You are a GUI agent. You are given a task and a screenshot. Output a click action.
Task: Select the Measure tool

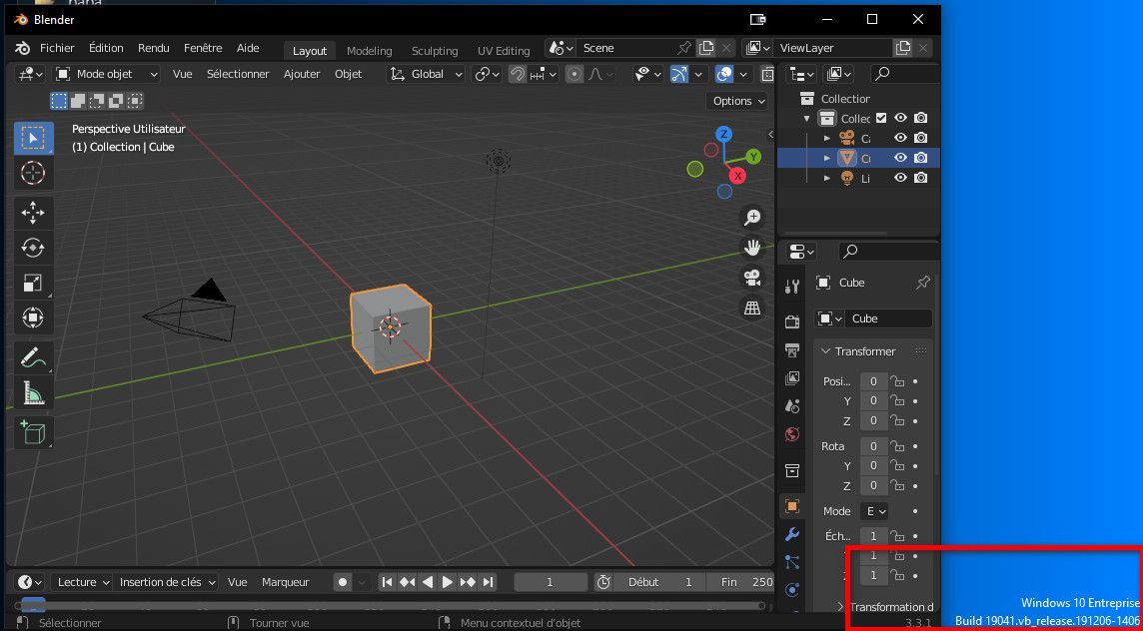coord(33,393)
